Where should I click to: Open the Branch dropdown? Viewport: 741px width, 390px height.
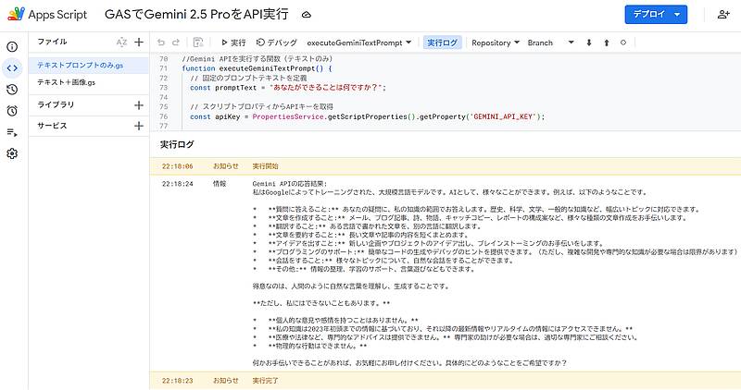point(550,43)
